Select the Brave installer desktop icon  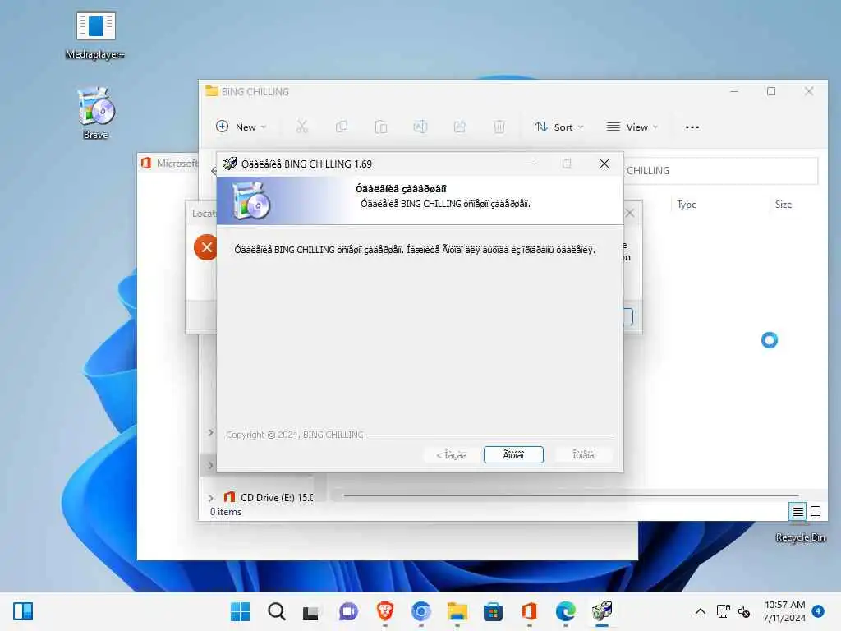click(x=95, y=113)
